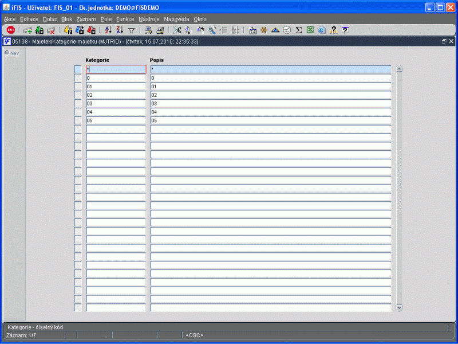
Task: Cancel the query toolbar icon
Action: click(x=91, y=30)
